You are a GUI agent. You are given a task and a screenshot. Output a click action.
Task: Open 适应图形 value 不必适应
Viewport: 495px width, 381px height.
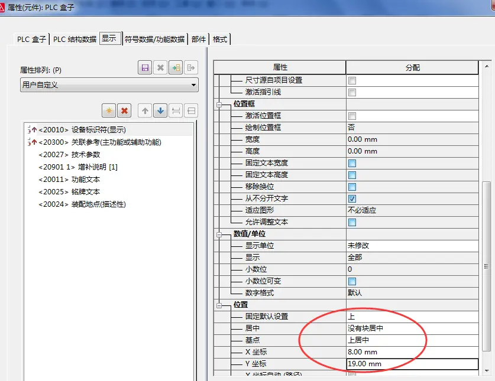412,210
